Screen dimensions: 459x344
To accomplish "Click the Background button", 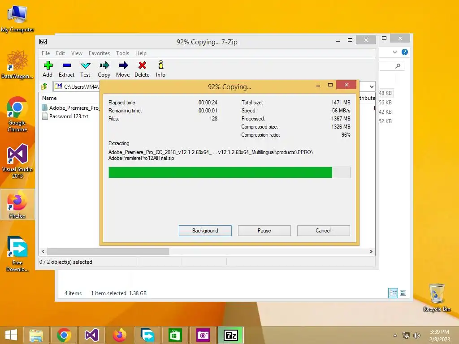I will [205, 231].
